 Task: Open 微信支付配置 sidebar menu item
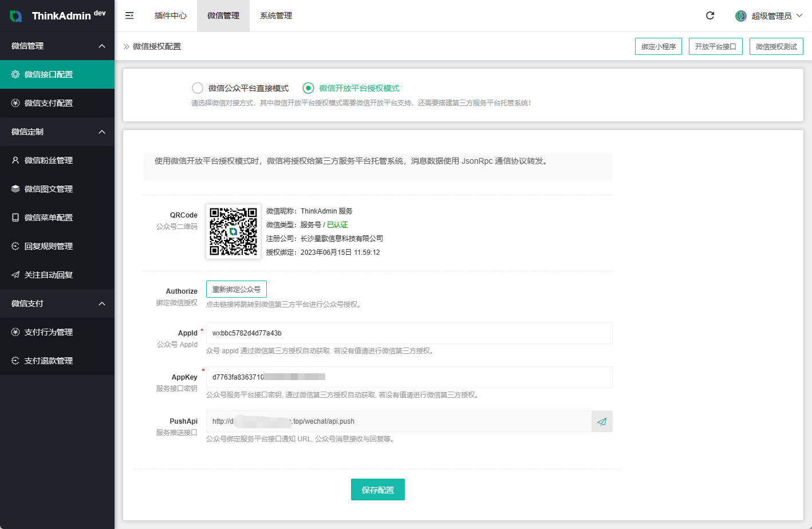(x=57, y=103)
